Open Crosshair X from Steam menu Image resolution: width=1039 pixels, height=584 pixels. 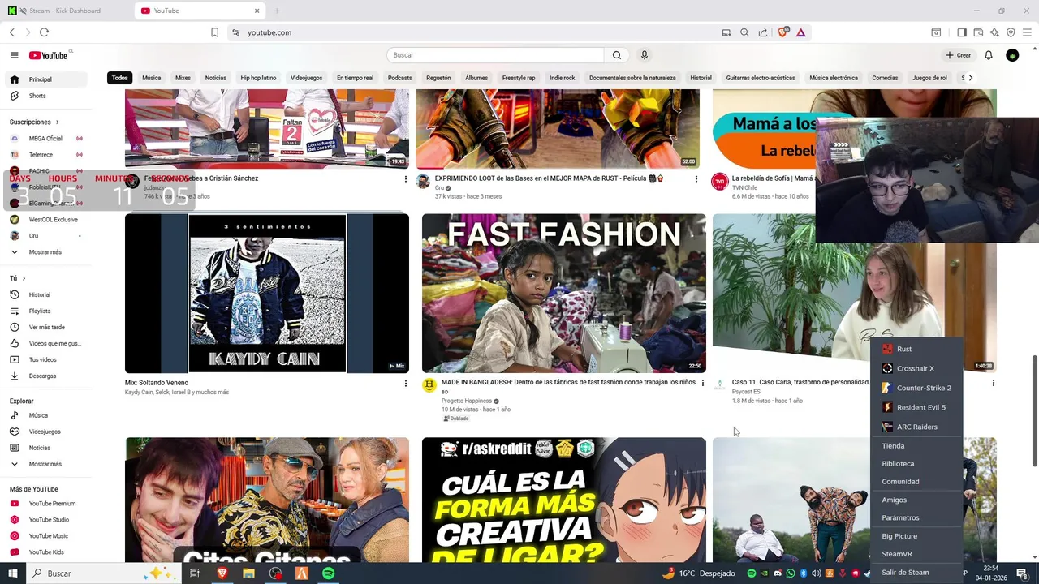point(916,368)
